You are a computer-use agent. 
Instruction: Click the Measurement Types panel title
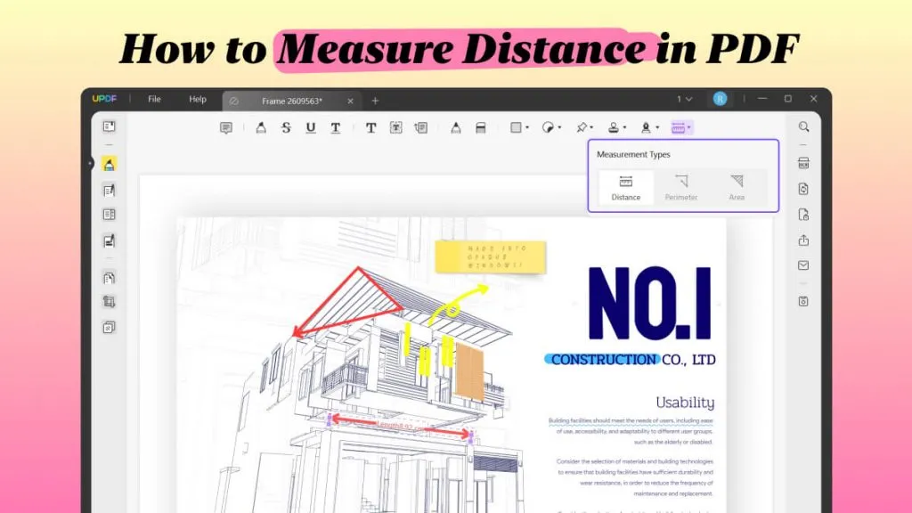tap(633, 155)
